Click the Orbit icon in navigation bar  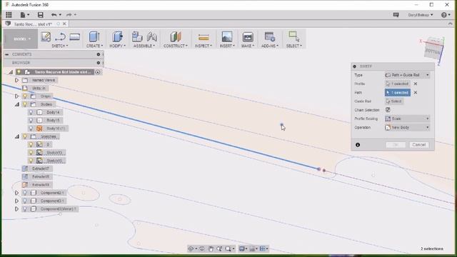(191, 248)
